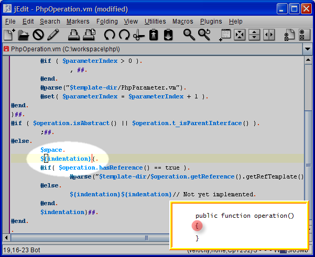Open the Folding menu
This screenshot has height=257, width=315.
pyautogui.click(x=107, y=21)
